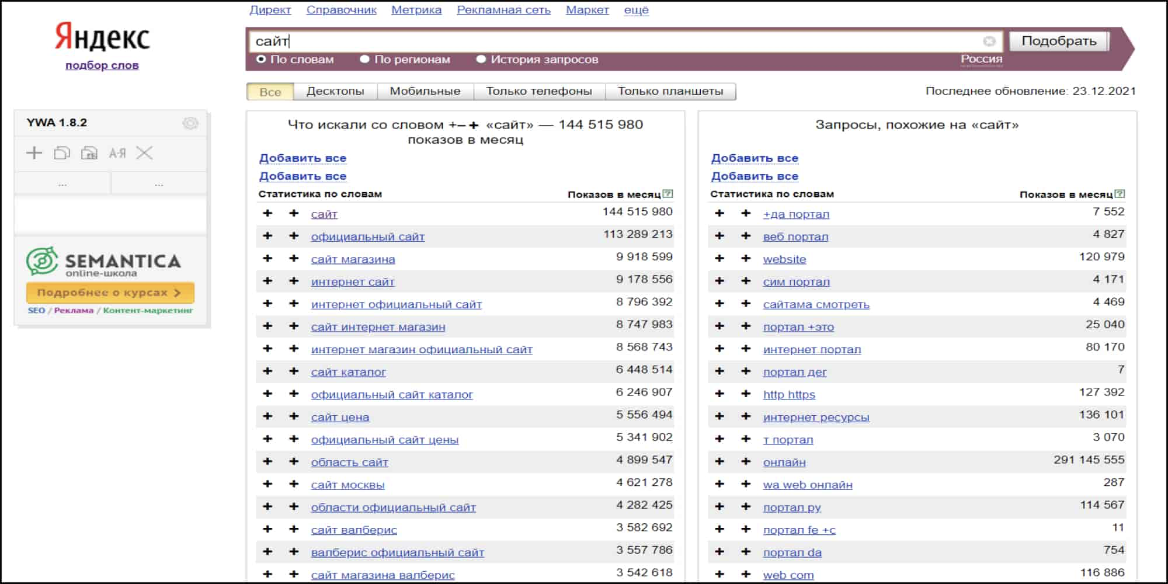
Task: Sort the YWA list with the А-Я icon
Action: coord(117,153)
